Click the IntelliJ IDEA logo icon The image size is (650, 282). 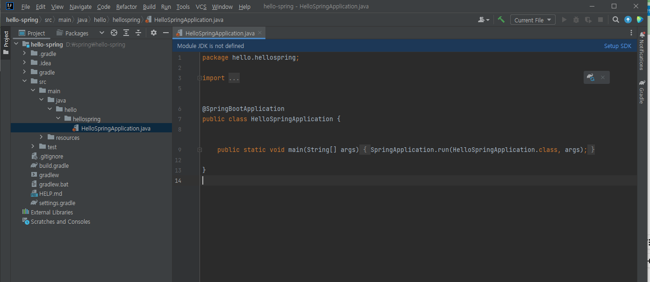point(9,7)
